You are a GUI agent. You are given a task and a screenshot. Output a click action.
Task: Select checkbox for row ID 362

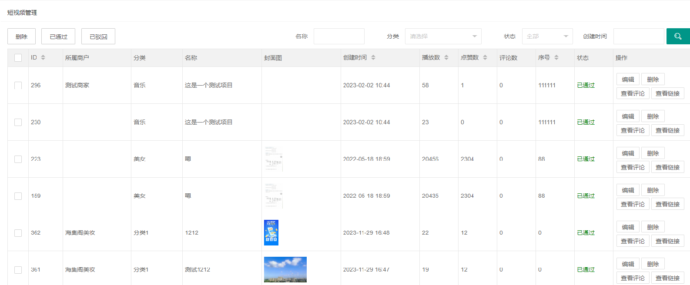point(18,233)
